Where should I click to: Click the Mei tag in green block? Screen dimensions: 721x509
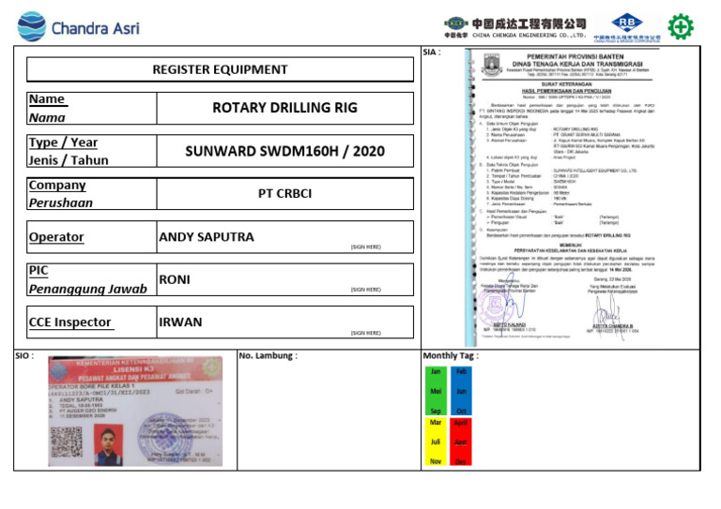(436, 391)
